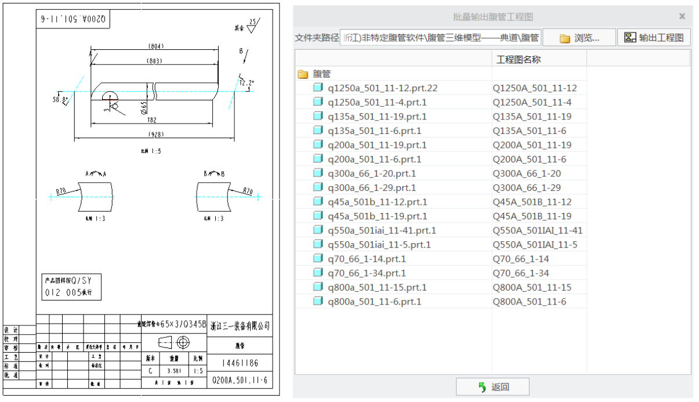
Task: Select part icon for q200a_501_11-6.prt.1
Action: (318, 159)
